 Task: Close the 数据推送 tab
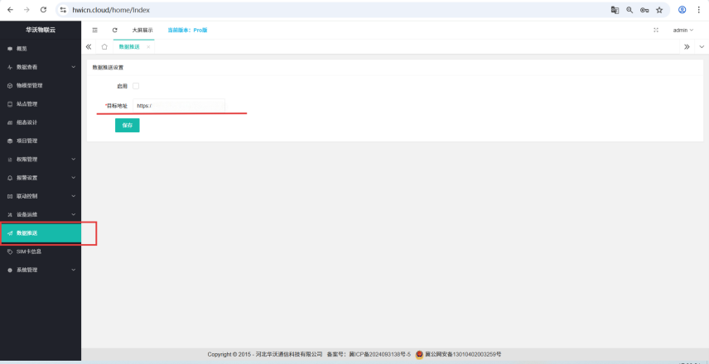click(148, 47)
